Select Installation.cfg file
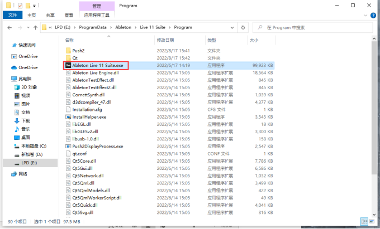Screen dimensions: 380x229 click(x=87, y=109)
